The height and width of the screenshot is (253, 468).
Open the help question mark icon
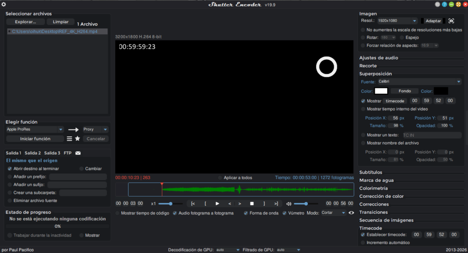coord(444,5)
